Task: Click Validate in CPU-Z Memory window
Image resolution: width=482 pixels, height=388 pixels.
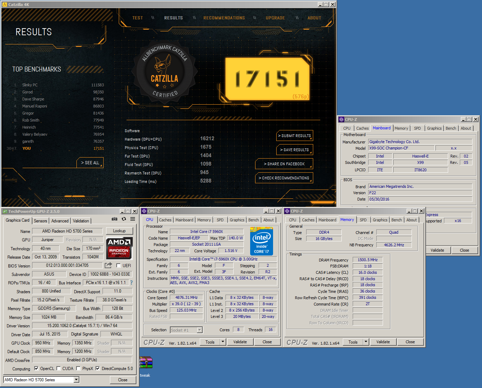Action: 383,342
